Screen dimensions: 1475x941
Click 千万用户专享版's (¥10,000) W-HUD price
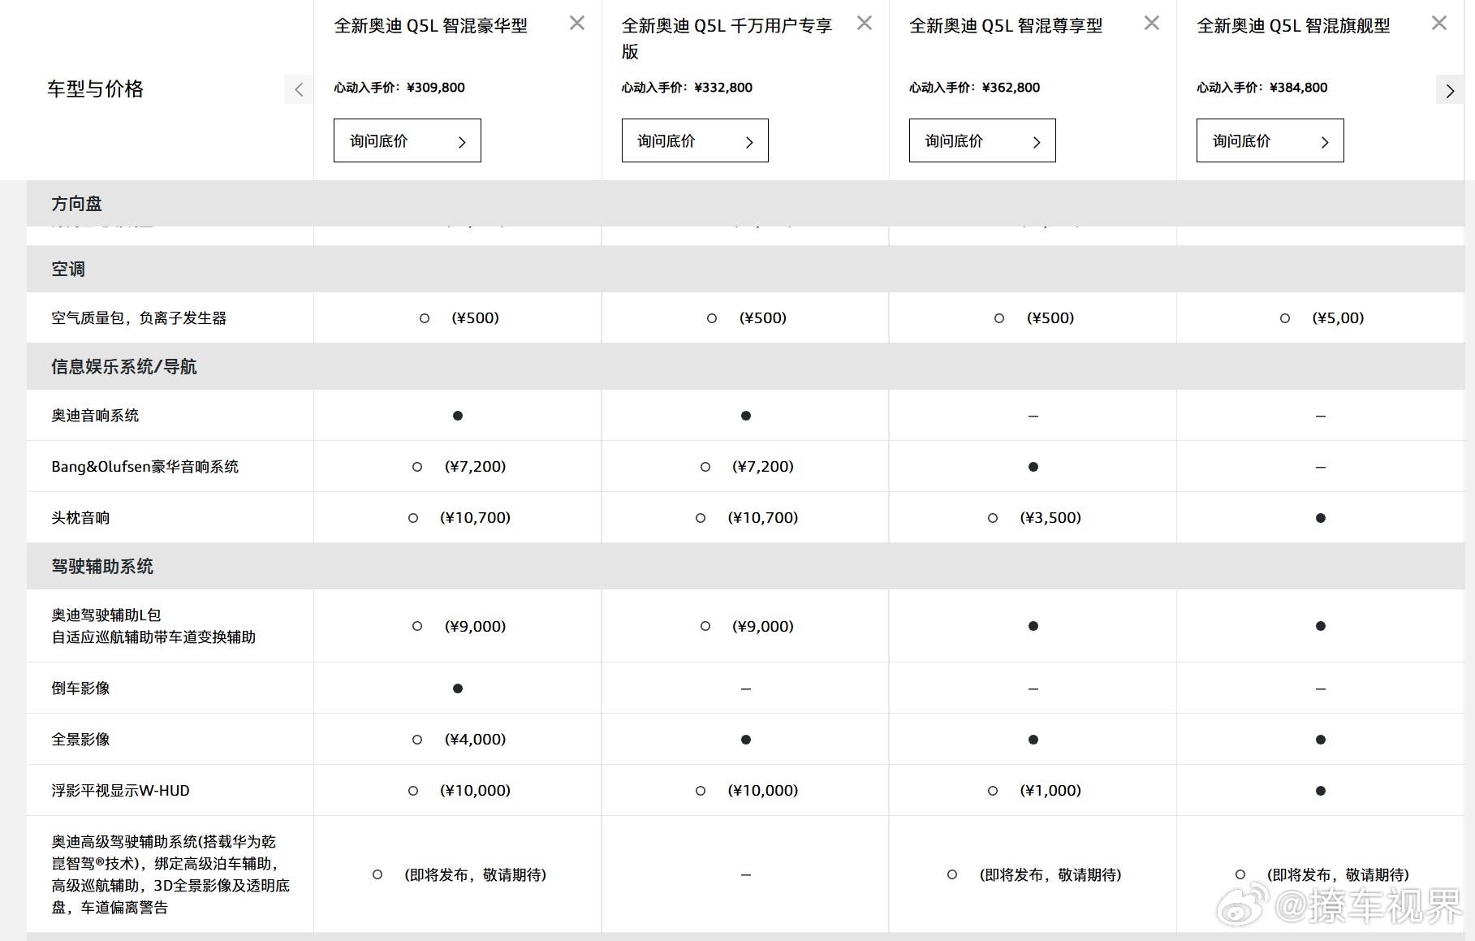763,791
